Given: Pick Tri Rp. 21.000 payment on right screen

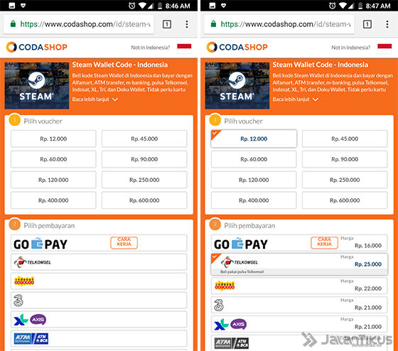Looking at the screenshot, I should pos(299,305).
